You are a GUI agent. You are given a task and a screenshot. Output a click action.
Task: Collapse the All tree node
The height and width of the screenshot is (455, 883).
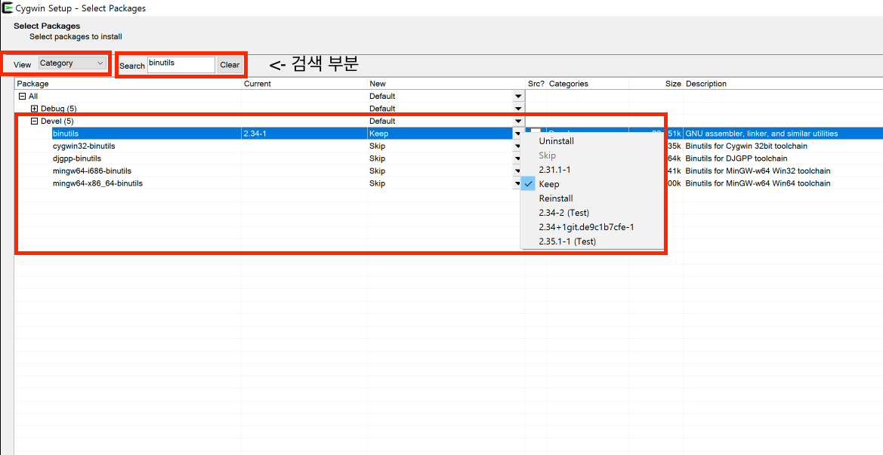point(22,96)
